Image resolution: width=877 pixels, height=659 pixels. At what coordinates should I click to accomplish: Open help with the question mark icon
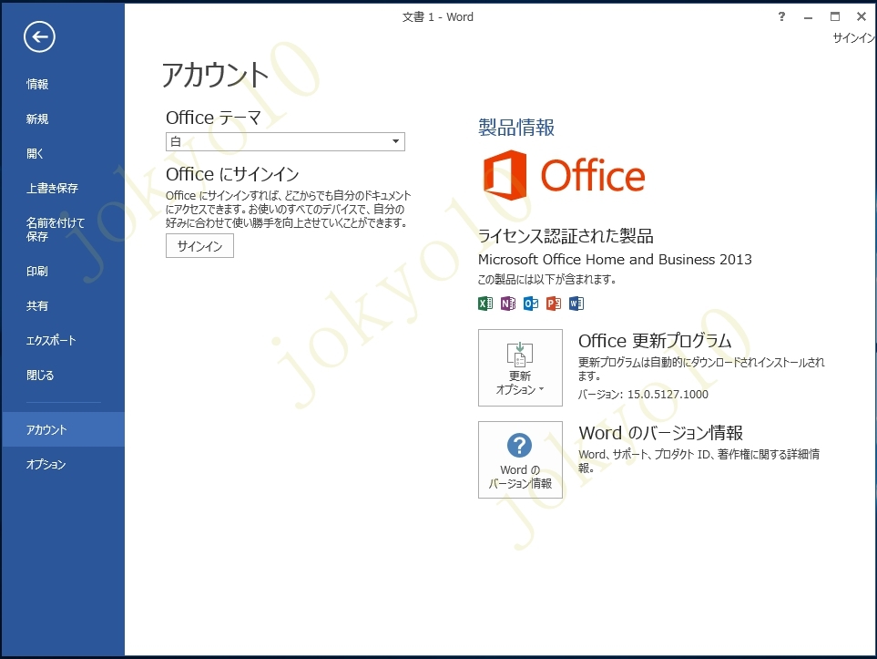coord(781,16)
